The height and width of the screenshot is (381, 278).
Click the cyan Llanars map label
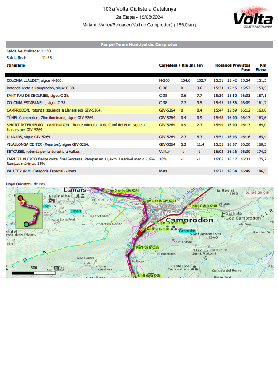[x=76, y=211]
